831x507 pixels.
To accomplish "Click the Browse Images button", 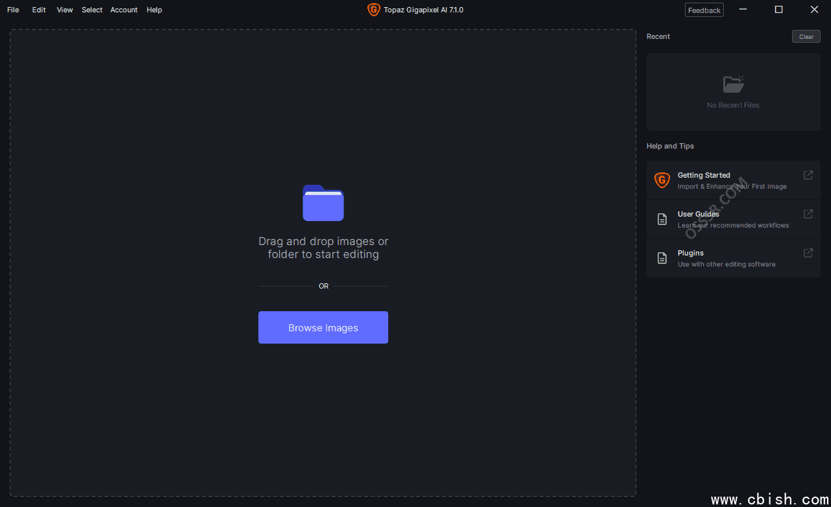I will coord(323,327).
